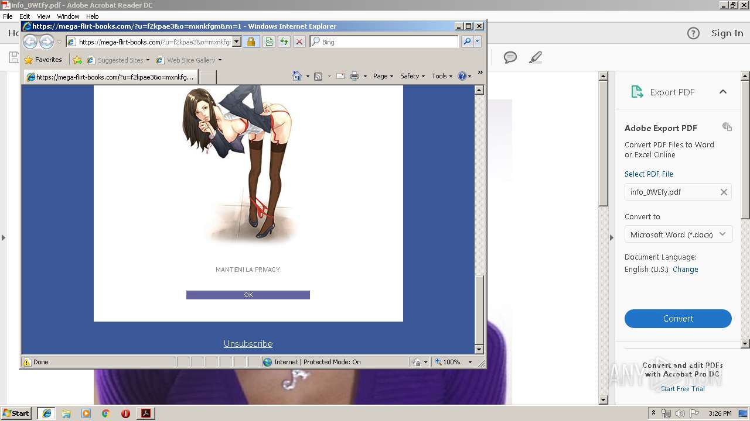The image size is (750, 421).
Task: Open Acrobat Help circle question icon
Action: coord(693,33)
